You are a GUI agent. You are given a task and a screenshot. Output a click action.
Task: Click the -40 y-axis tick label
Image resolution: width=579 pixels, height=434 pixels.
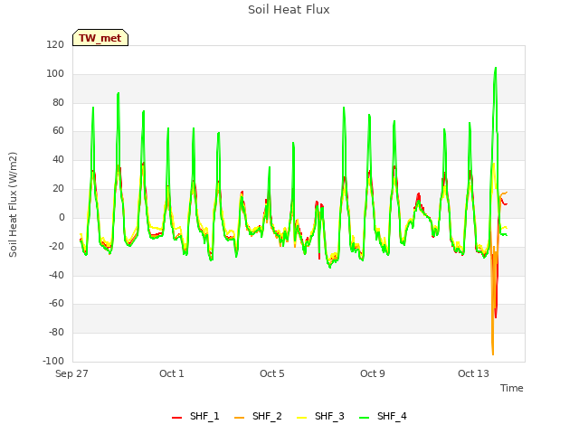pos(56,275)
